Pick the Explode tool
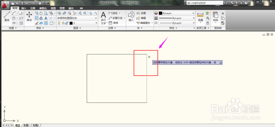This screenshot has width=275, height=127. (41, 23)
